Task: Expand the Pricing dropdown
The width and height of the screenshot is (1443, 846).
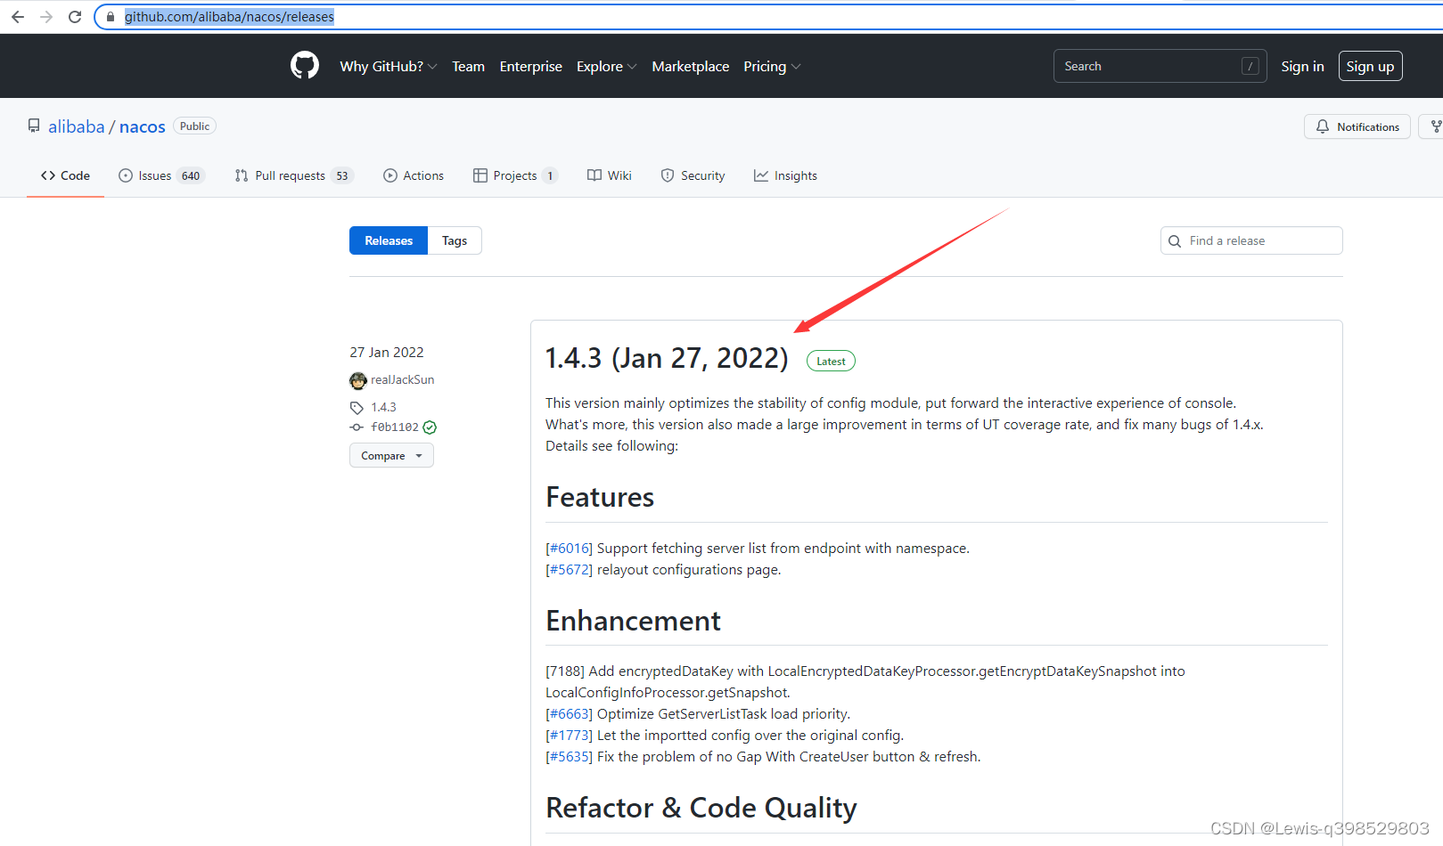Action: (772, 67)
